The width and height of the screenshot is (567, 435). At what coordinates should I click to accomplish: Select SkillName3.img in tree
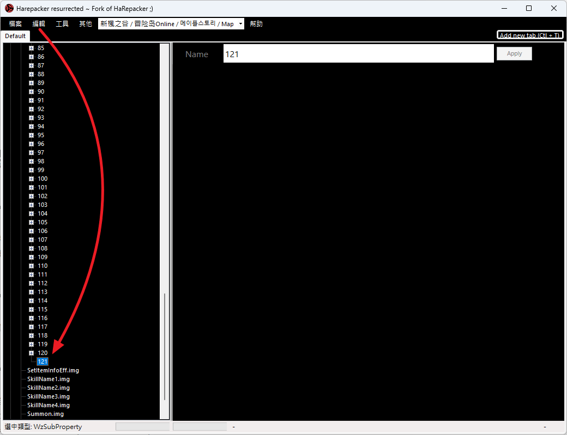49,396
